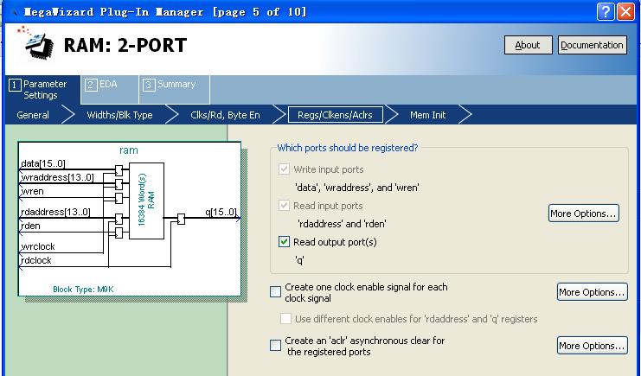The width and height of the screenshot is (641, 376).
Task: Switch to the Summary tab
Action: 174,89
